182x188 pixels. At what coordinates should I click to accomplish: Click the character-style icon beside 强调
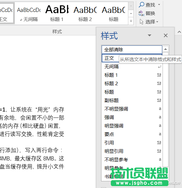160,117
